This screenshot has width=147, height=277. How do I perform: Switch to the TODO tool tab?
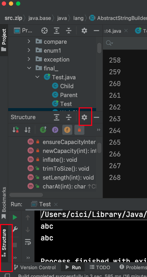100,267
